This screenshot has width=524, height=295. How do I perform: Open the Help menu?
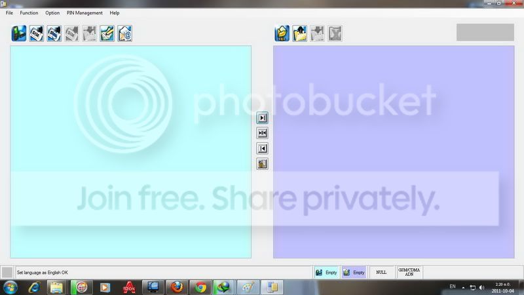pos(115,12)
